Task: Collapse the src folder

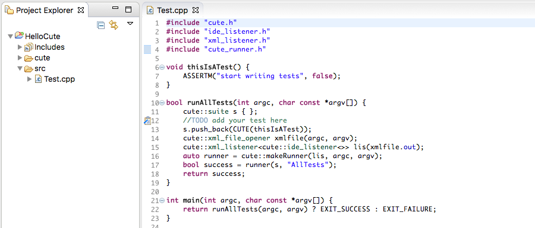Action: point(20,69)
